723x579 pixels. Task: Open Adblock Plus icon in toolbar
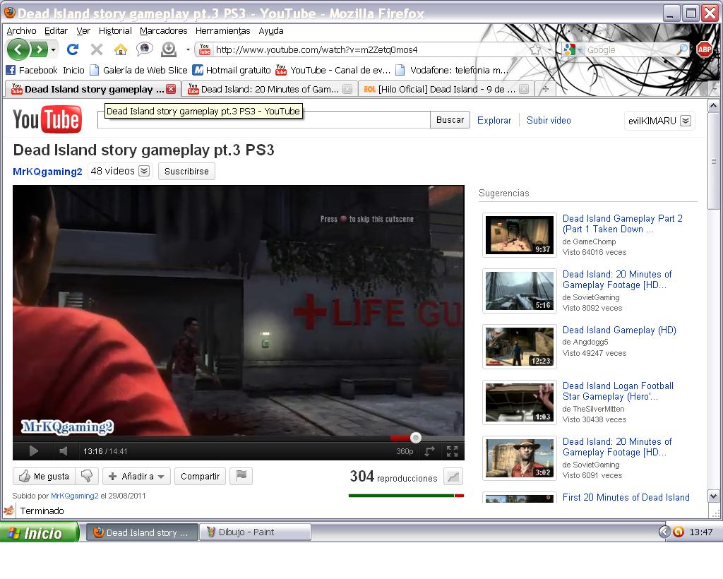point(704,49)
